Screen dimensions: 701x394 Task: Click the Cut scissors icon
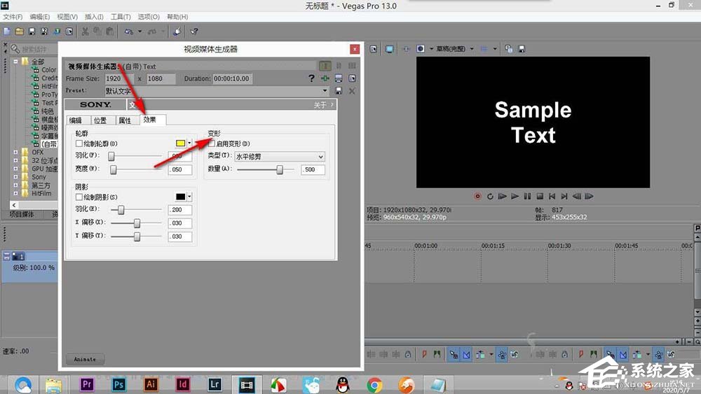pyautogui.click(x=85, y=31)
